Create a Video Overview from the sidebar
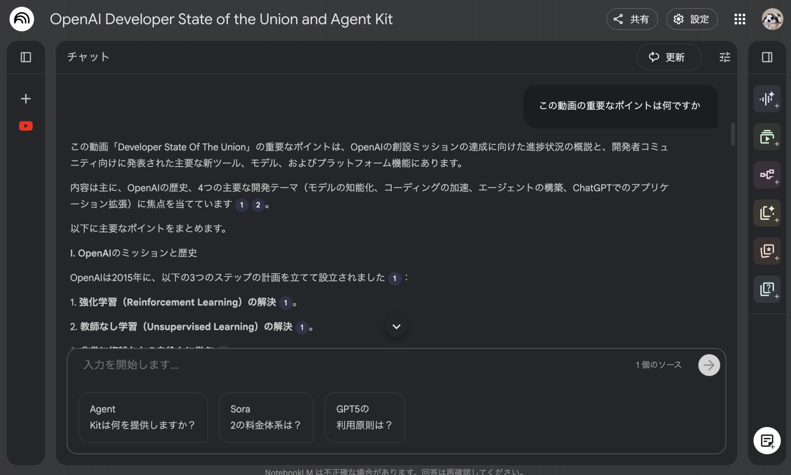The width and height of the screenshot is (791, 475). (x=767, y=137)
